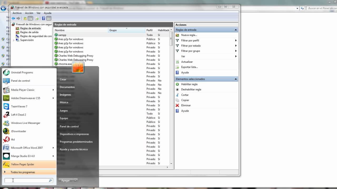Sort the rules by Perfil column header

point(151,30)
